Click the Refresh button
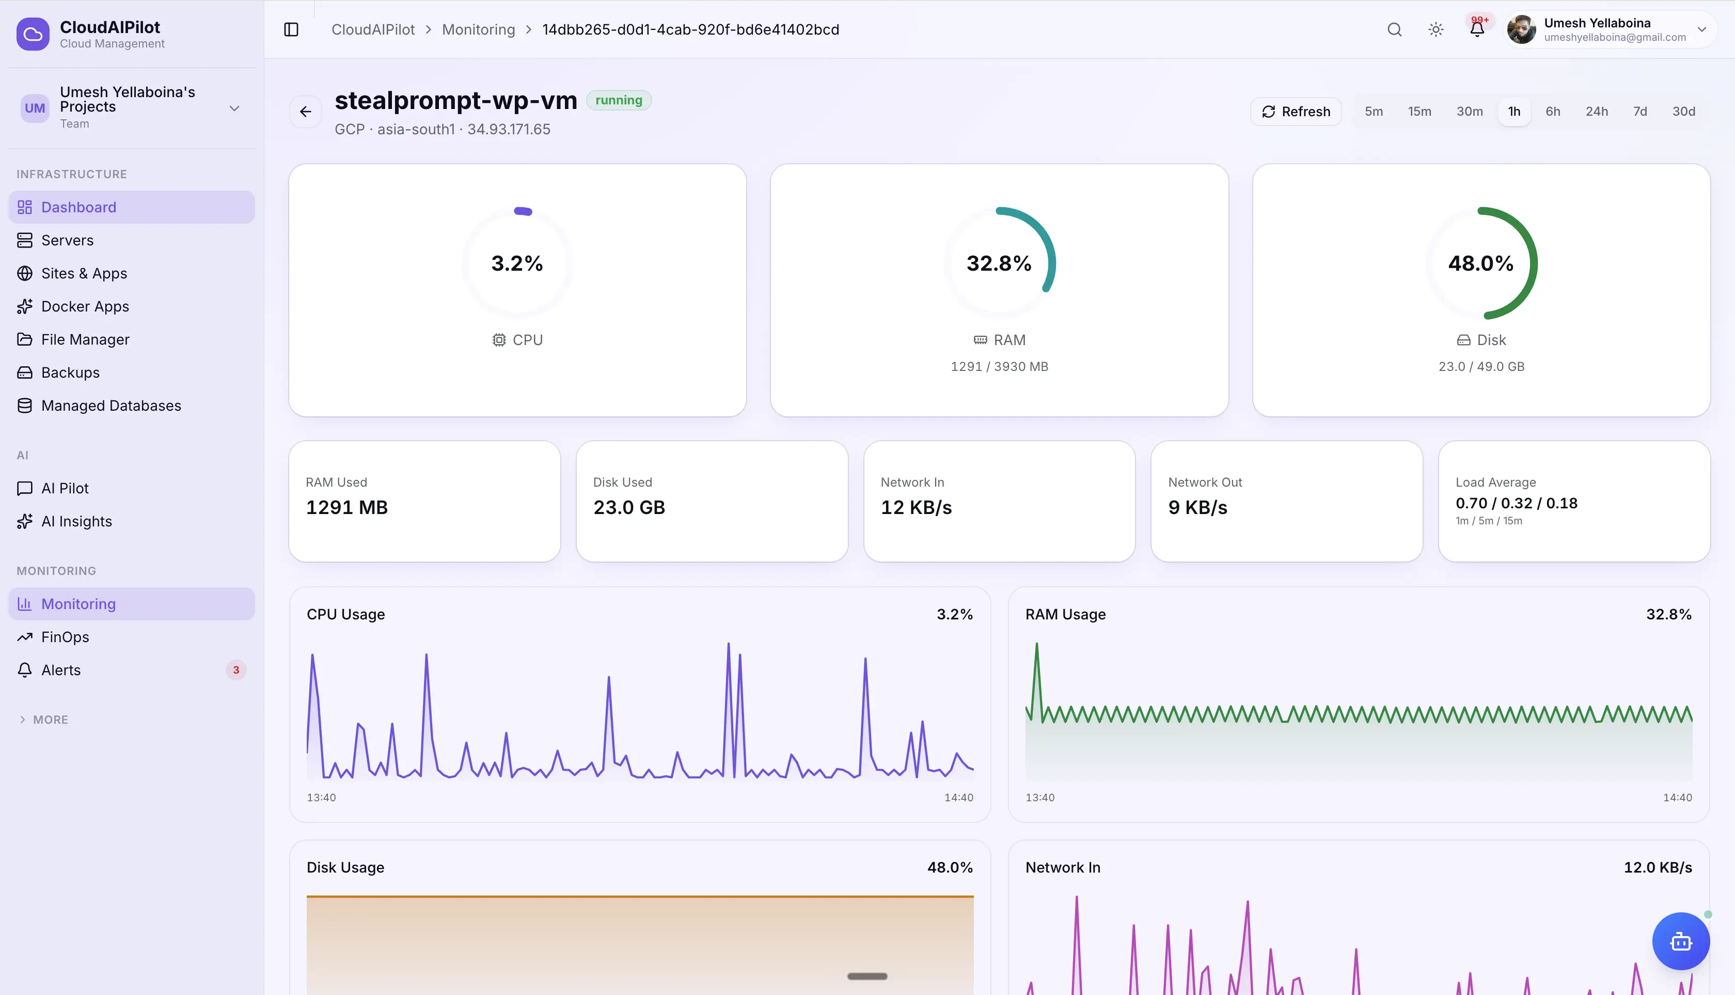 [x=1296, y=112]
